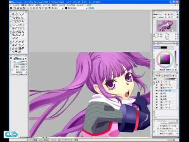Click the blue CLIP badge button in the toolbar
This screenshot has width=189, height=142.
point(91,8)
